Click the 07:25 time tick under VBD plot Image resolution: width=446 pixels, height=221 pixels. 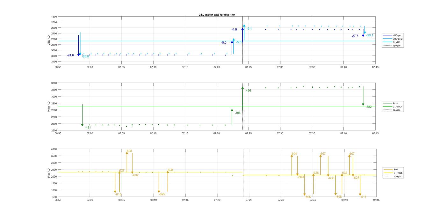coord(248,67)
